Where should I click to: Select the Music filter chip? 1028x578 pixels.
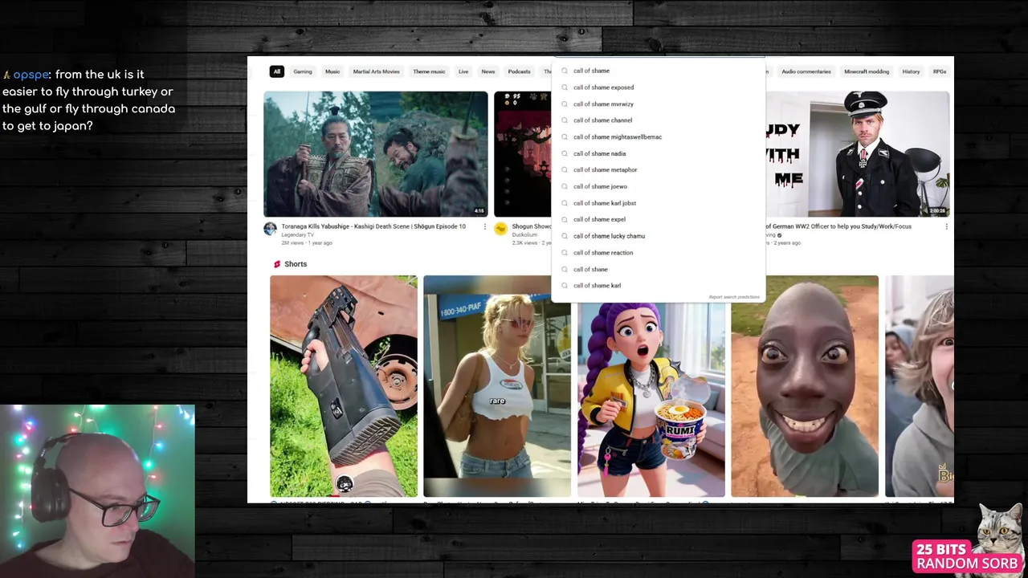pyautogui.click(x=332, y=71)
